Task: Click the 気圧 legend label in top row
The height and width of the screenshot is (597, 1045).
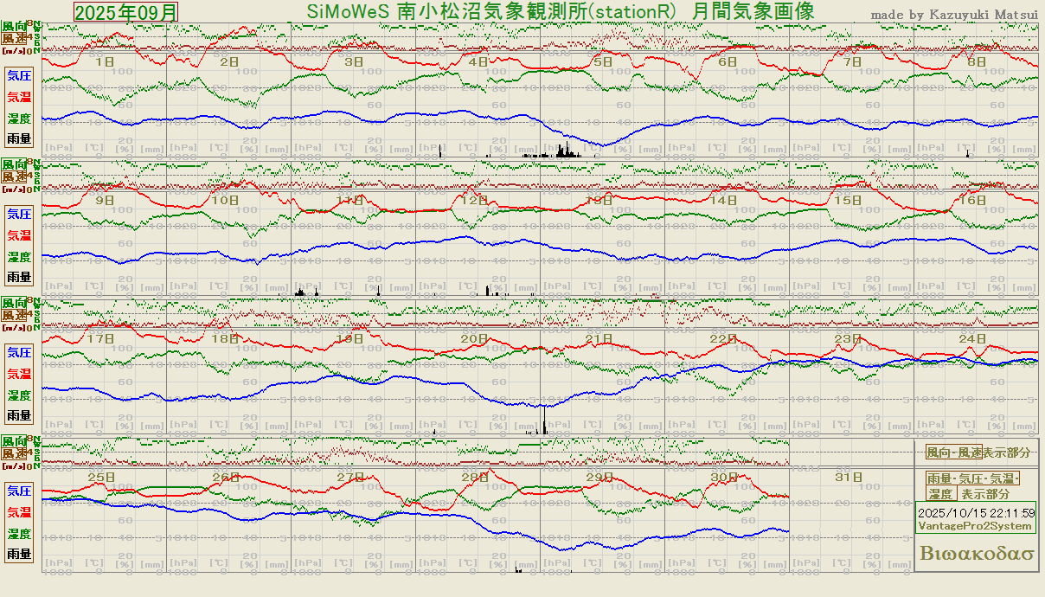Action: coord(19,75)
